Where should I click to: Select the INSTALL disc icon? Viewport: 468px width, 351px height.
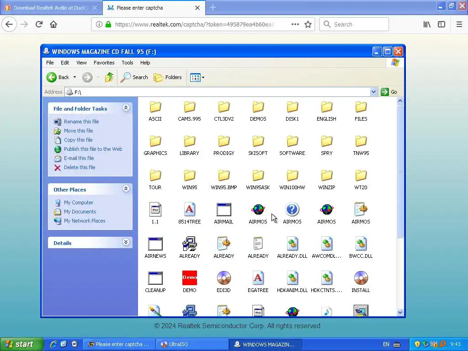pyautogui.click(x=361, y=278)
